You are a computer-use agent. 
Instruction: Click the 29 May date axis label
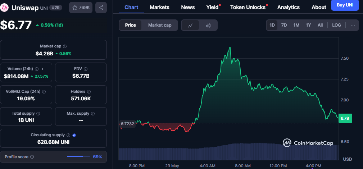click(x=172, y=166)
